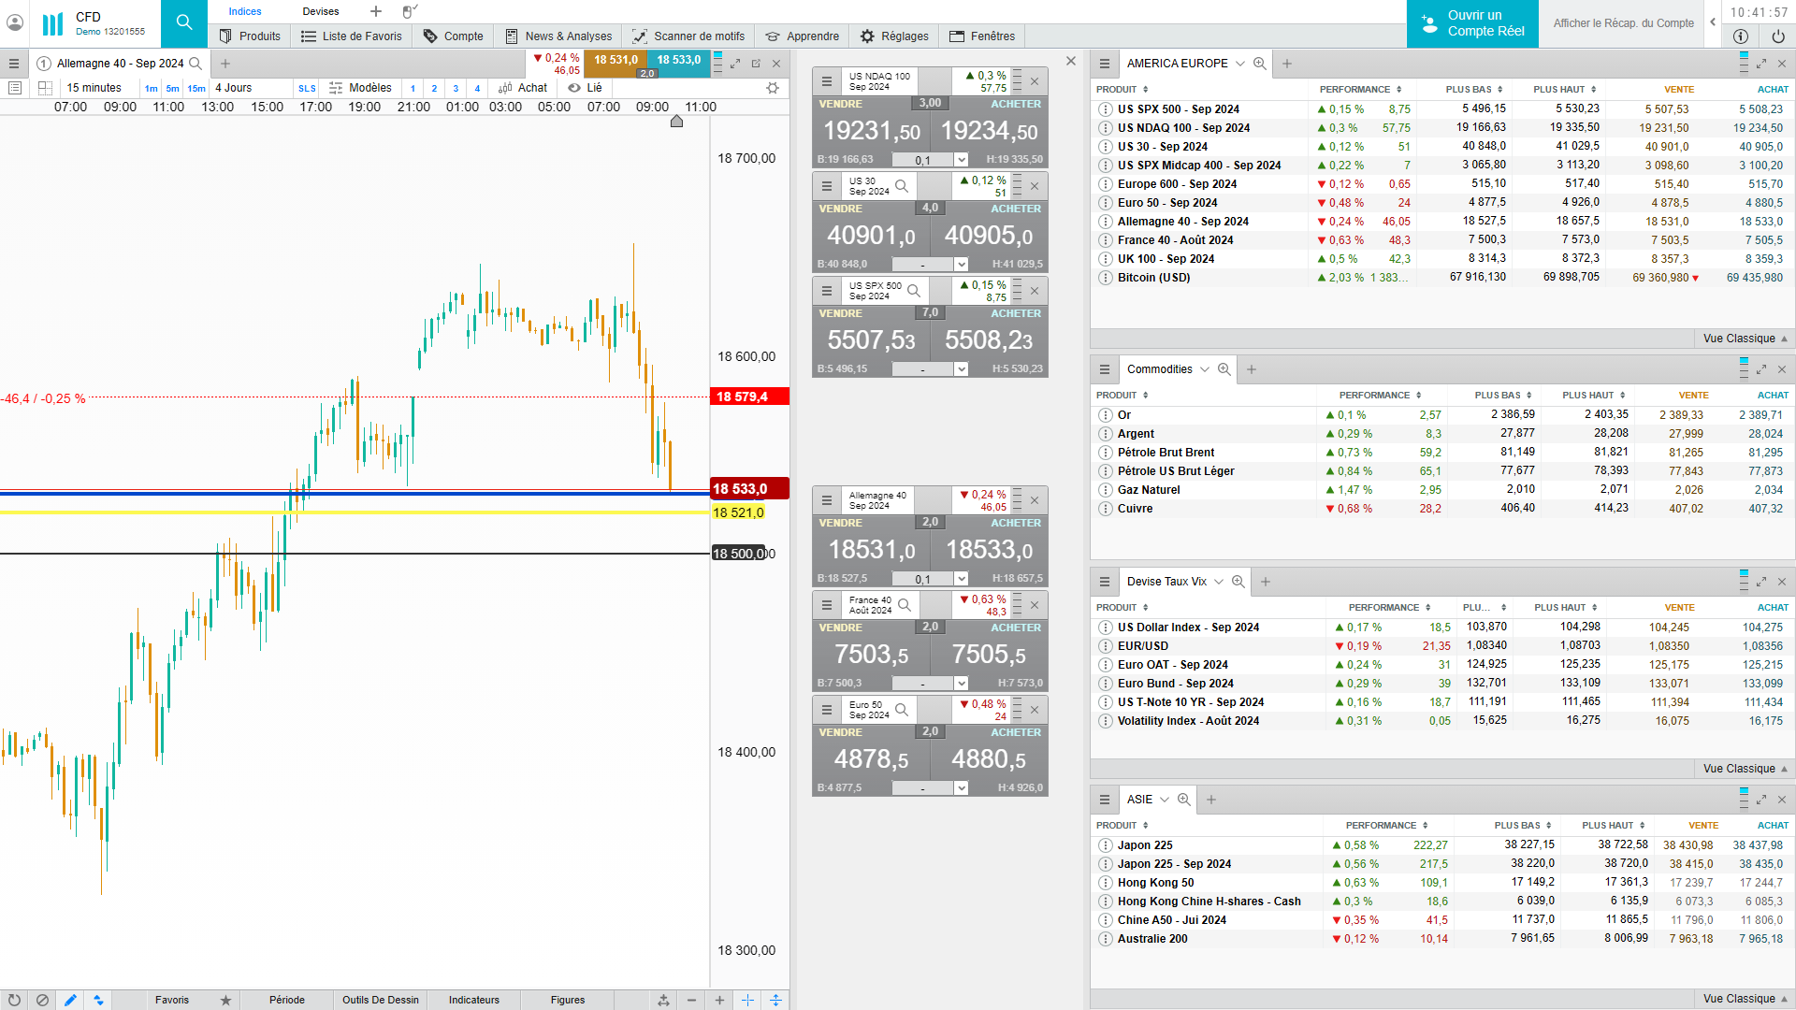Viewport: 1796px width, 1010px height.
Task: Click zoom-in plus on chart bottom bar
Action: (719, 1000)
